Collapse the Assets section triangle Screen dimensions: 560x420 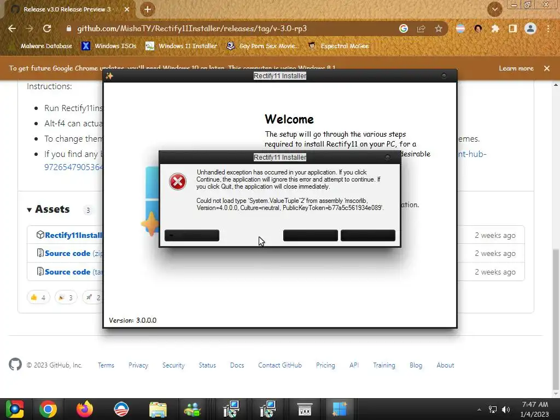(x=30, y=209)
